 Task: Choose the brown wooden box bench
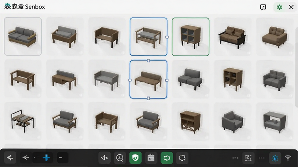107,121
